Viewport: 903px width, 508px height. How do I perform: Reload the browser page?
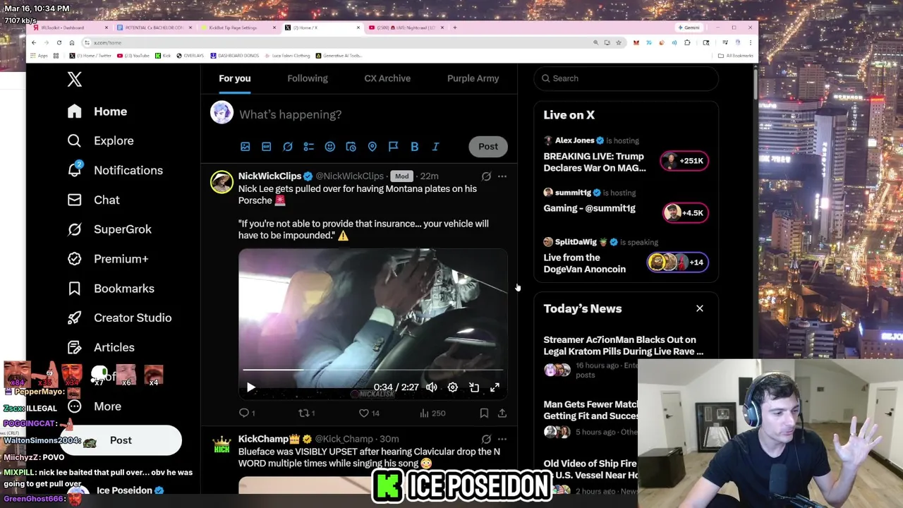[59, 42]
